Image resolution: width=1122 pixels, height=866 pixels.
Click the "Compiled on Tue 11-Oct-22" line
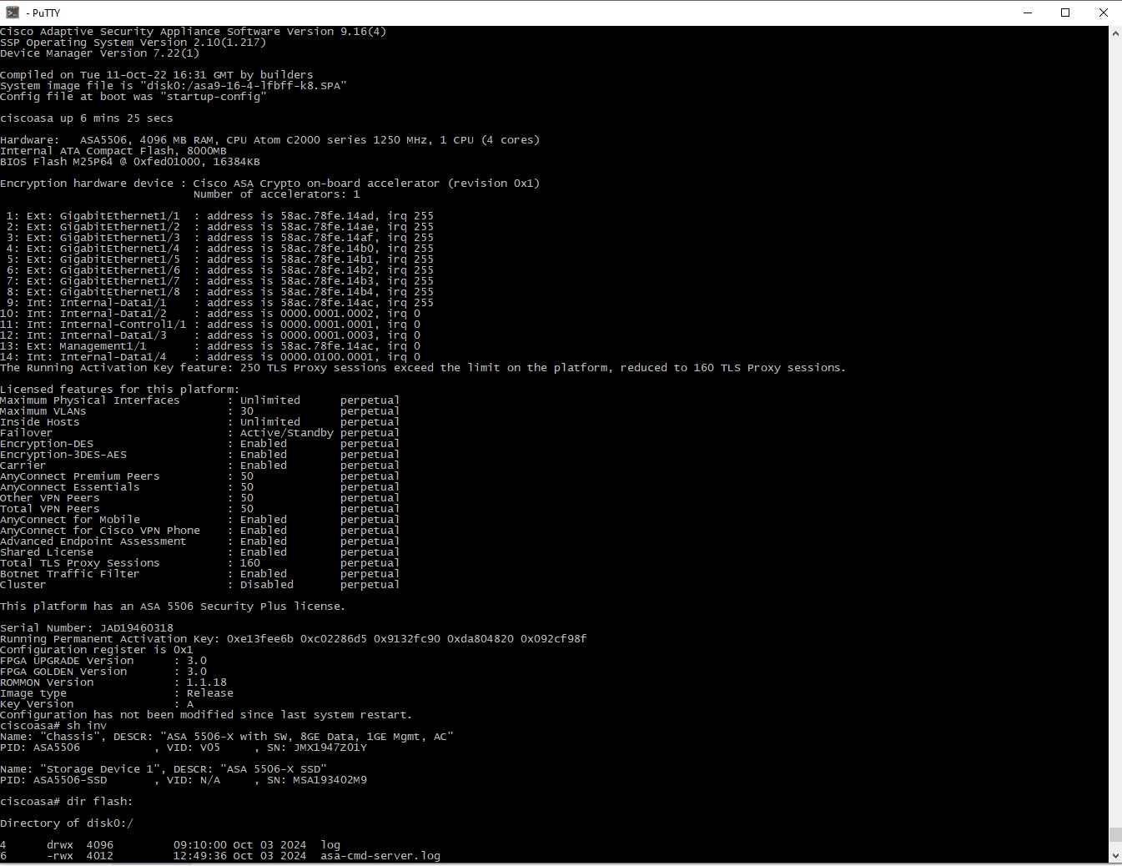click(x=157, y=75)
